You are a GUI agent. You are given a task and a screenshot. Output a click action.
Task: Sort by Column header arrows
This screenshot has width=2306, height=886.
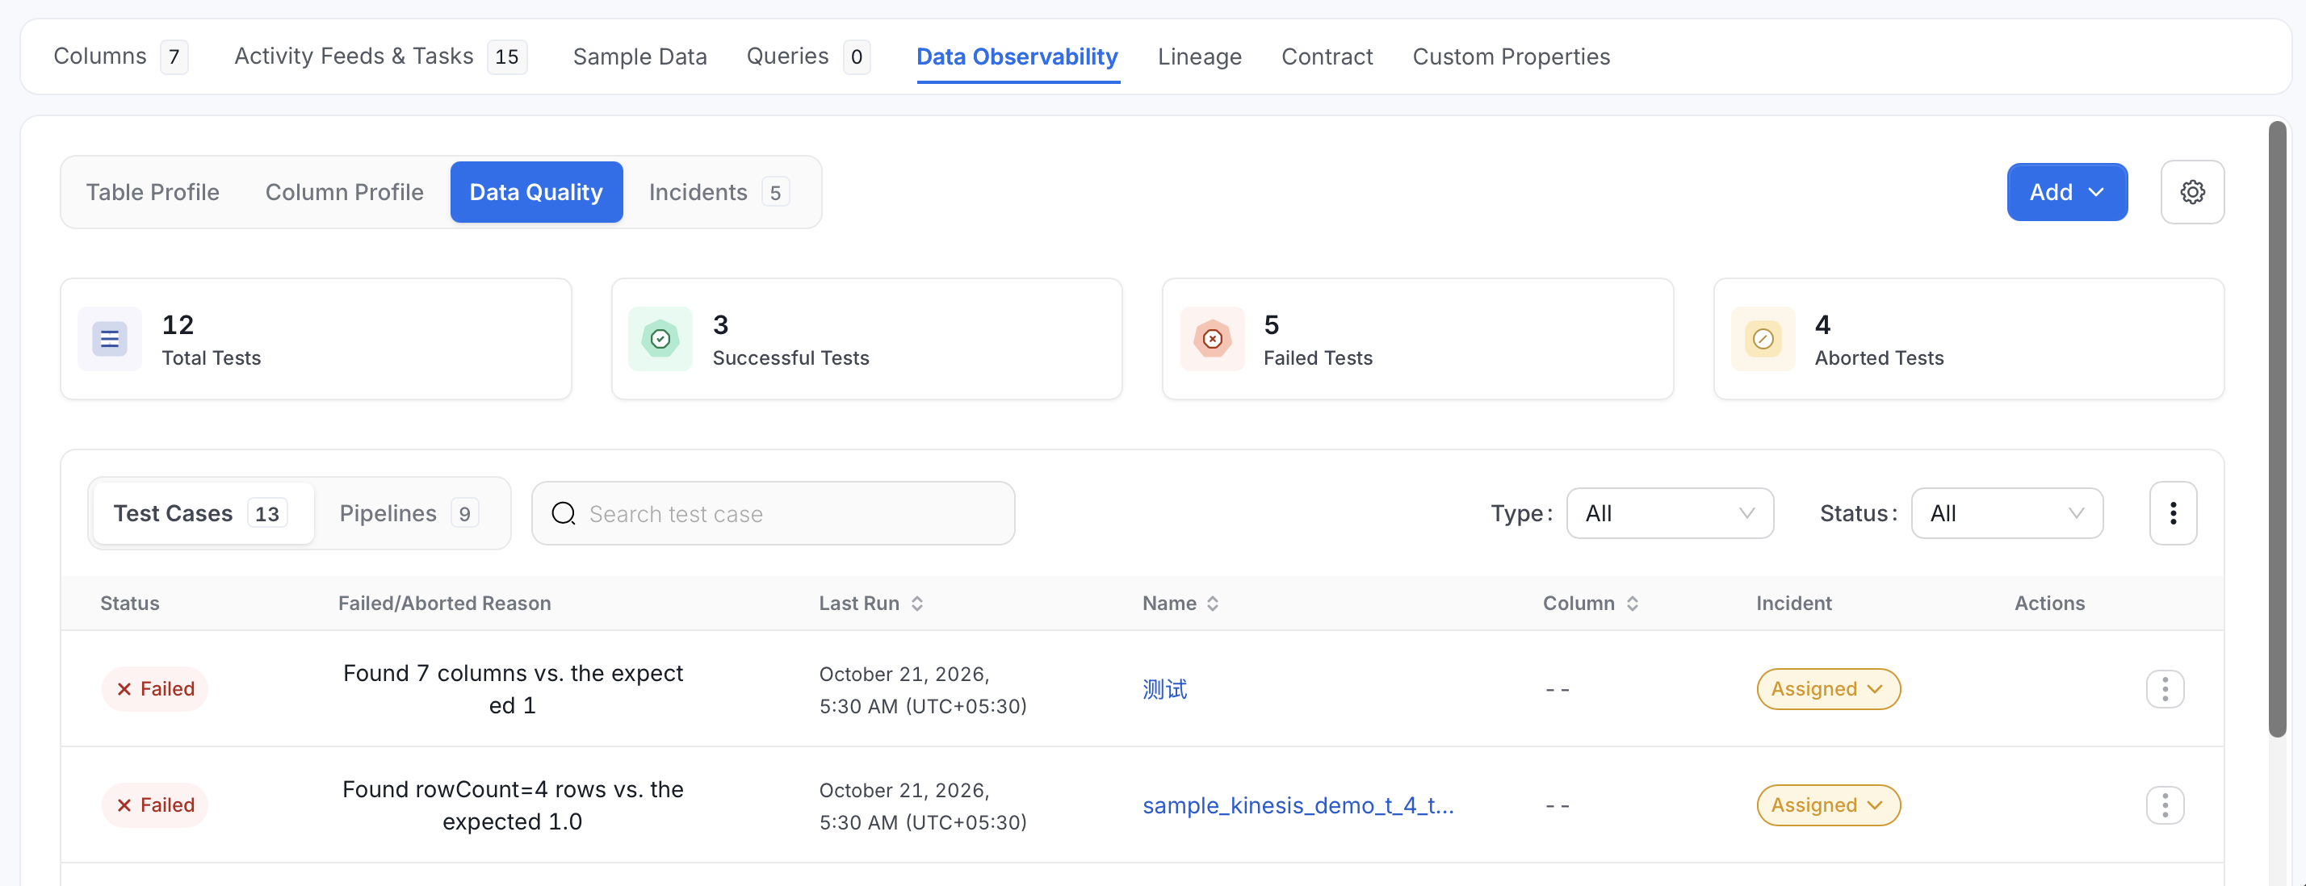(x=1632, y=604)
